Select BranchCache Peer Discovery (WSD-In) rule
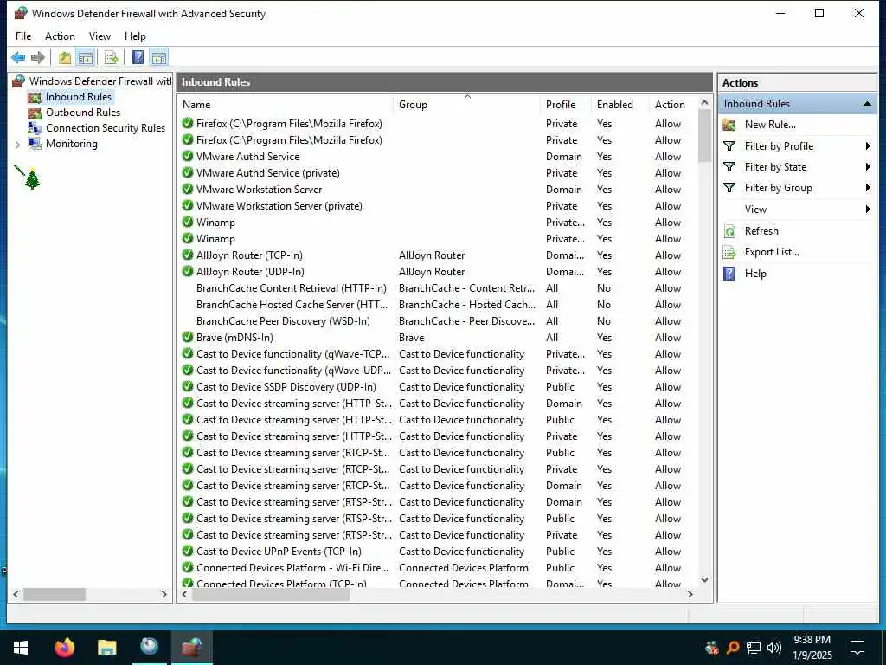 click(283, 321)
